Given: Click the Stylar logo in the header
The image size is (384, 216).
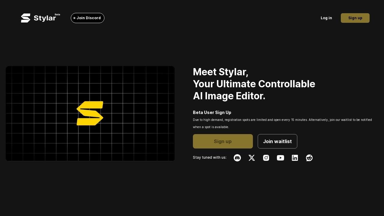Looking at the screenshot, I should tap(40, 18).
